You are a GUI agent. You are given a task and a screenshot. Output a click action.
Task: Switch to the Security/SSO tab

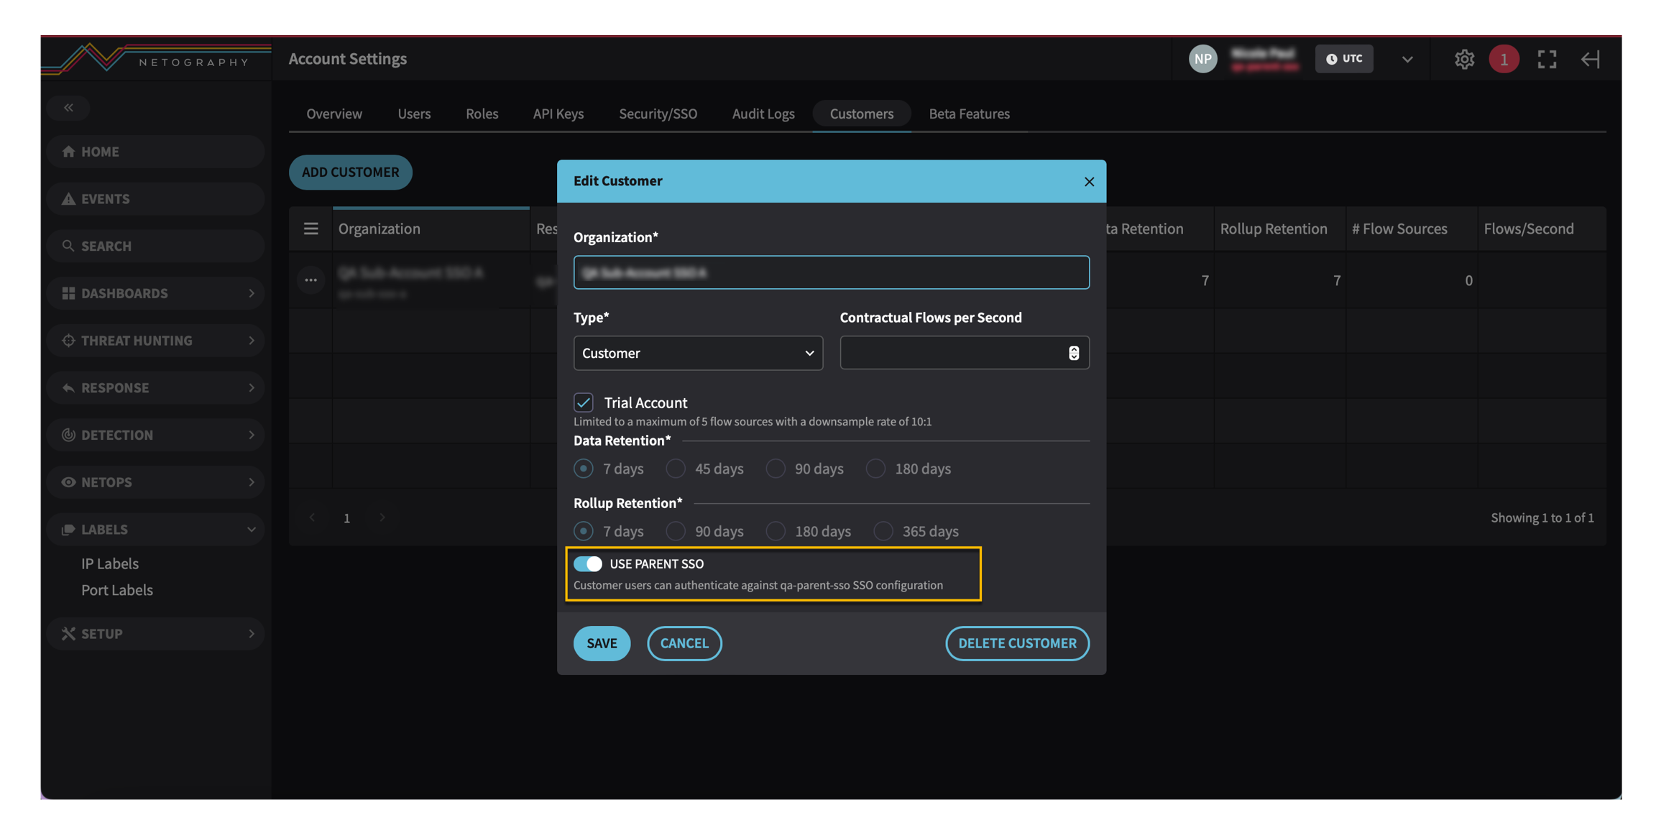pos(658,114)
